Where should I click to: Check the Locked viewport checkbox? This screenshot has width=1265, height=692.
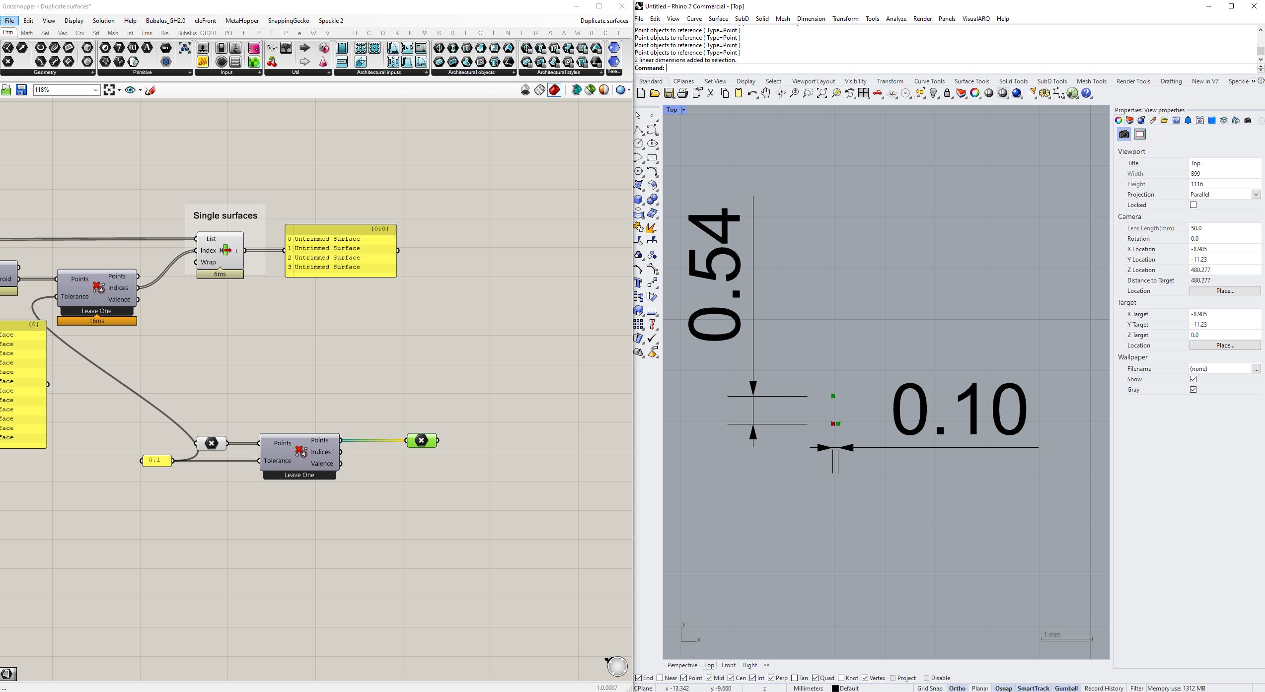click(x=1193, y=205)
